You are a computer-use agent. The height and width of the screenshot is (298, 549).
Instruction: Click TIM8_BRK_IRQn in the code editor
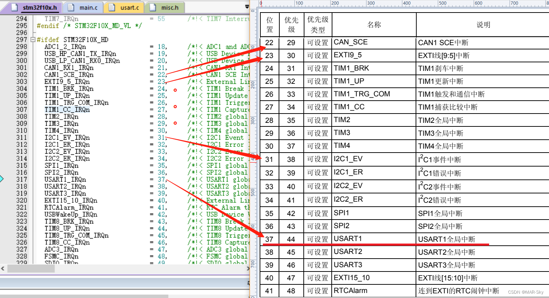[x=69, y=221]
